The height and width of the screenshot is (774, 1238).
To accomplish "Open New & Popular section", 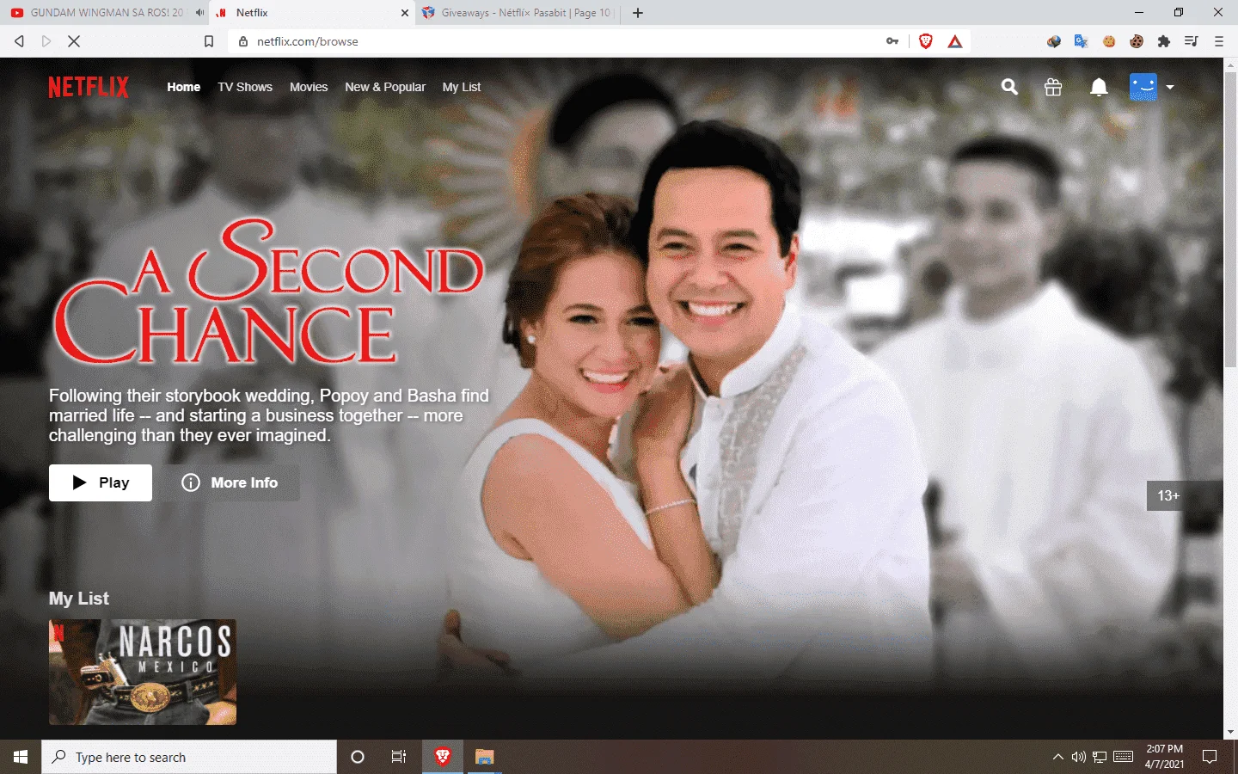I will tap(385, 87).
